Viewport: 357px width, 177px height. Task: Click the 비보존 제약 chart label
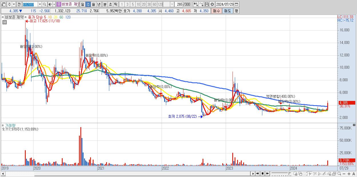14,17
